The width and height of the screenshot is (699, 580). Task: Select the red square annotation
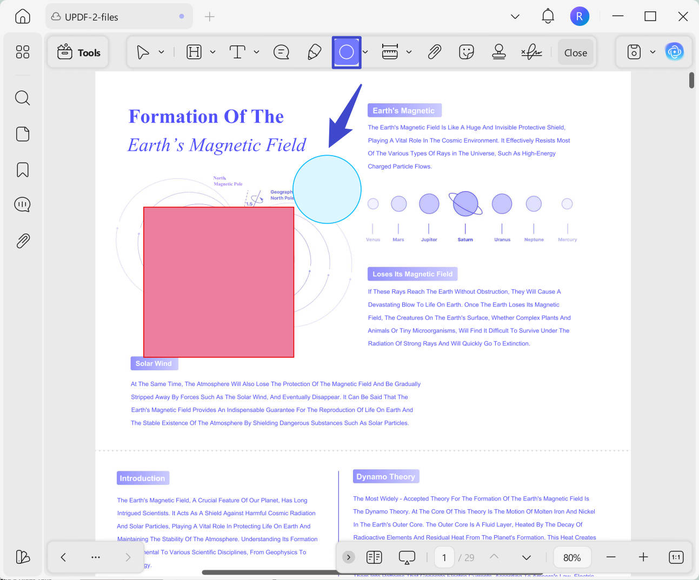(218, 282)
